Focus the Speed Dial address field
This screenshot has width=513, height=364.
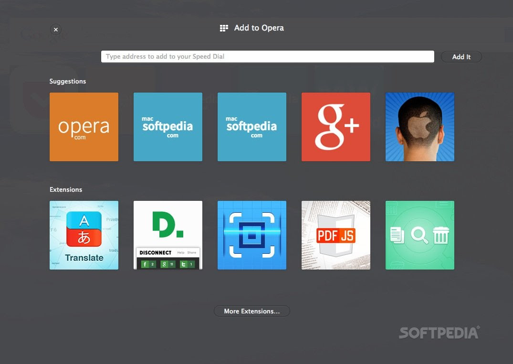click(x=268, y=57)
